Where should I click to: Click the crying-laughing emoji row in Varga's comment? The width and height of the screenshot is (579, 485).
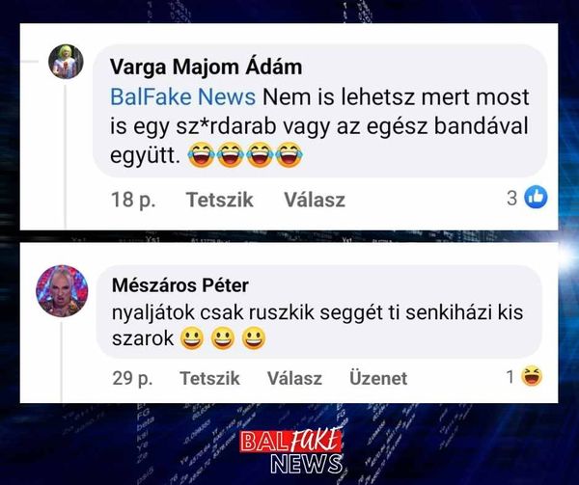tap(245, 155)
